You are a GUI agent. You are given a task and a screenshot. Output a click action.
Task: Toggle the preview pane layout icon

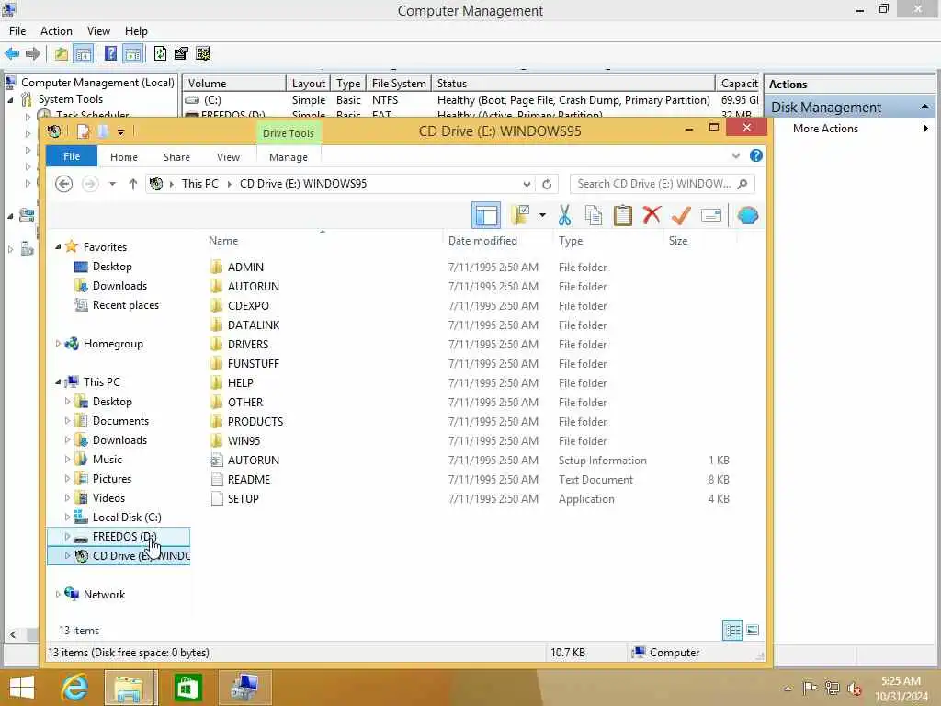486,215
